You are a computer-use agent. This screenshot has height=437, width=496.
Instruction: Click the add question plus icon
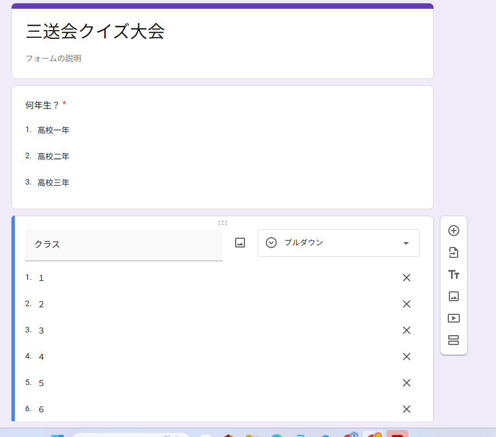pos(453,231)
